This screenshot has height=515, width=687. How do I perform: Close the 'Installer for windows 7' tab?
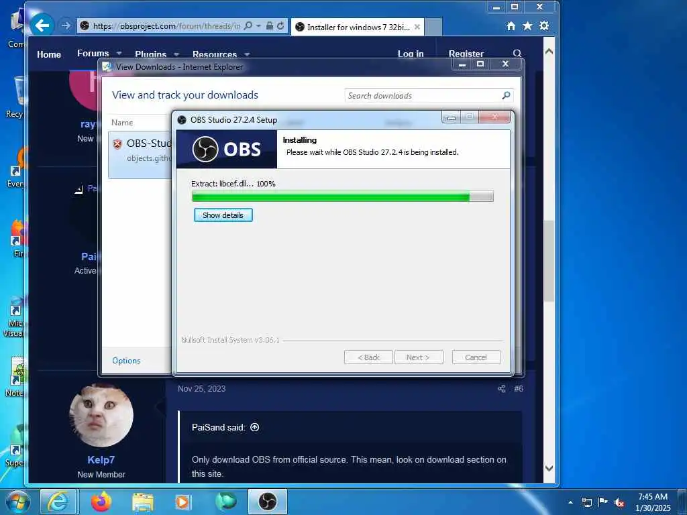(417, 27)
